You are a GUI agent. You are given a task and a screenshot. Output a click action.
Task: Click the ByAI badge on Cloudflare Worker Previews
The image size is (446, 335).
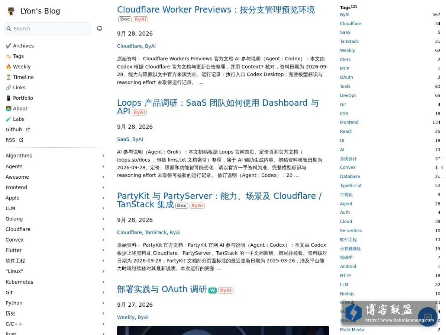click(x=140, y=19)
